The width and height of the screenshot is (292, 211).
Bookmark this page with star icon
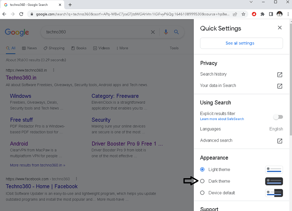click(x=243, y=14)
